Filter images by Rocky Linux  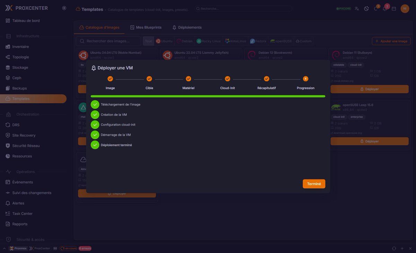209,41
